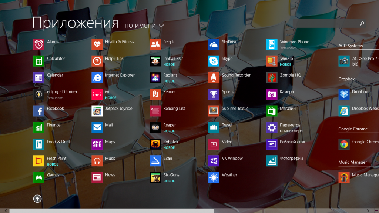The width and height of the screenshot is (379, 213).
Task: Launch the ACDSee Pro 7 icon
Action: [x=344, y=61]
